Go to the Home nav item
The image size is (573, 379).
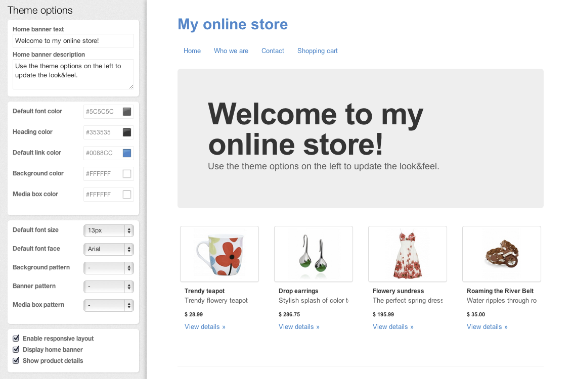pos(192,51)
